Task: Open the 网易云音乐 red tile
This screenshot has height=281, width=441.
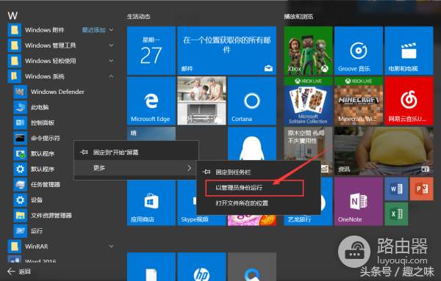Action: coord(409,101)
